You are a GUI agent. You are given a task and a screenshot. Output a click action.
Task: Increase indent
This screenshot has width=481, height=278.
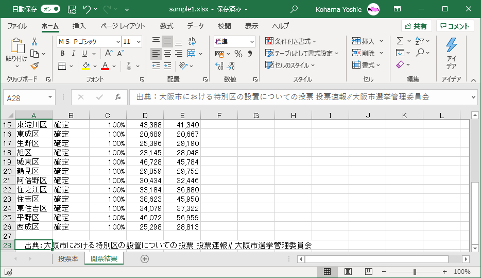(x=167, y=66)
